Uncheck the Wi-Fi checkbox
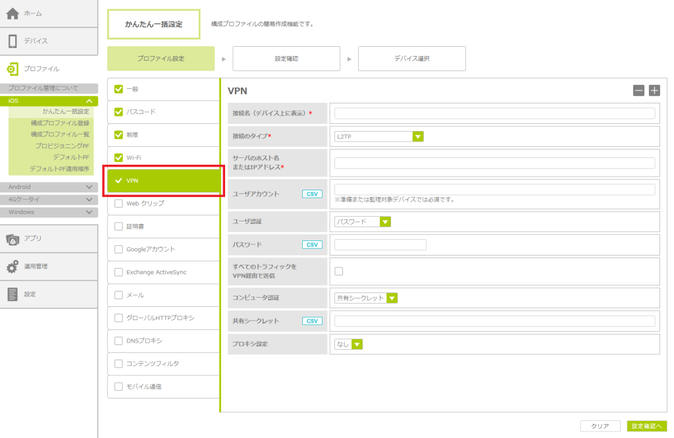674x438 pixels. (x=119, y=157)
